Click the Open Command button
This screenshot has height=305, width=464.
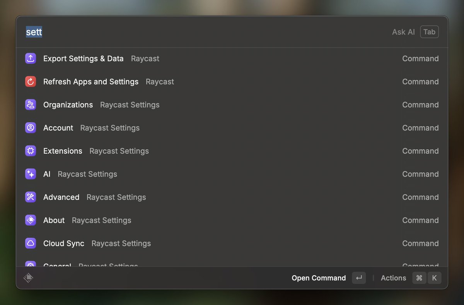(x=319, y=278)
